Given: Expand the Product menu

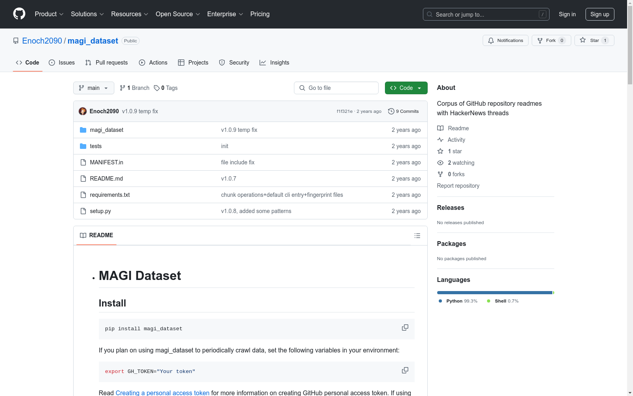Looking at the screenshot, I should 49,14.
